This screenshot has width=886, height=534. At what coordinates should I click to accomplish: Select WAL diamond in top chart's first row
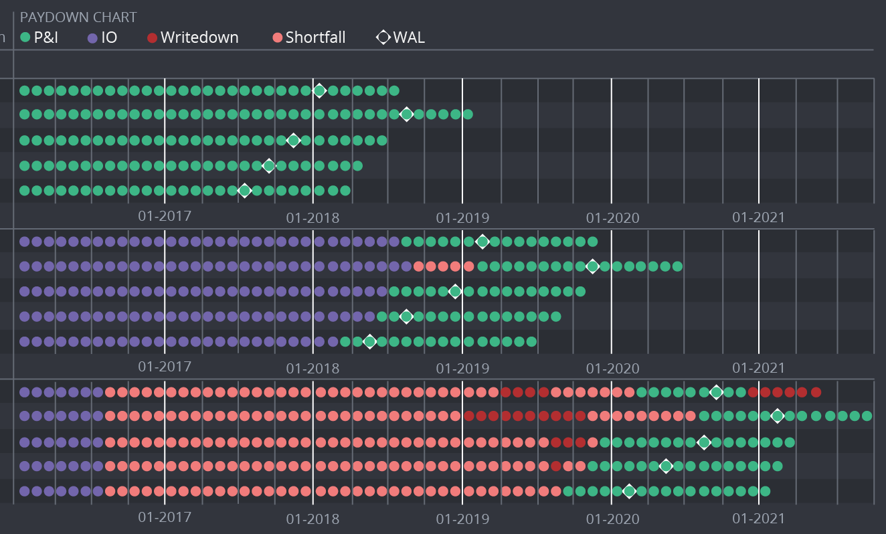tap(319, 91)
